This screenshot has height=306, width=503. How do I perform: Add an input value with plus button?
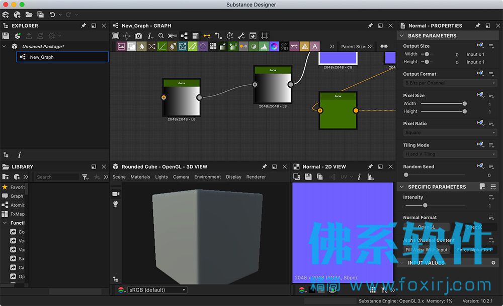click(x=493, y=262)
